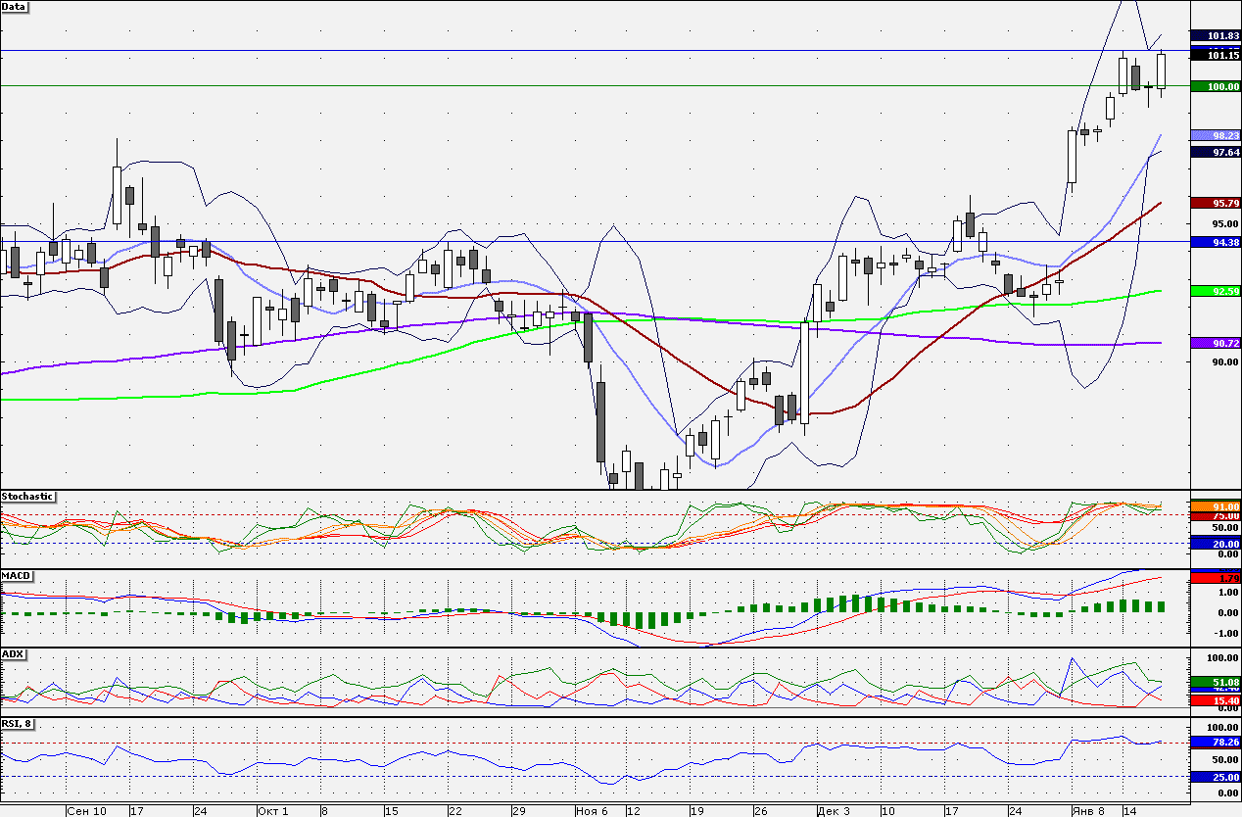
Task: Select the "Дек 3" date label
Action: click(x=835, y=811)
